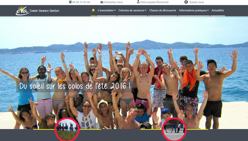Click Evasion Vacances Aventure site title
The image size is (248, 141).
pyautogui.click(x=45, y=10)
